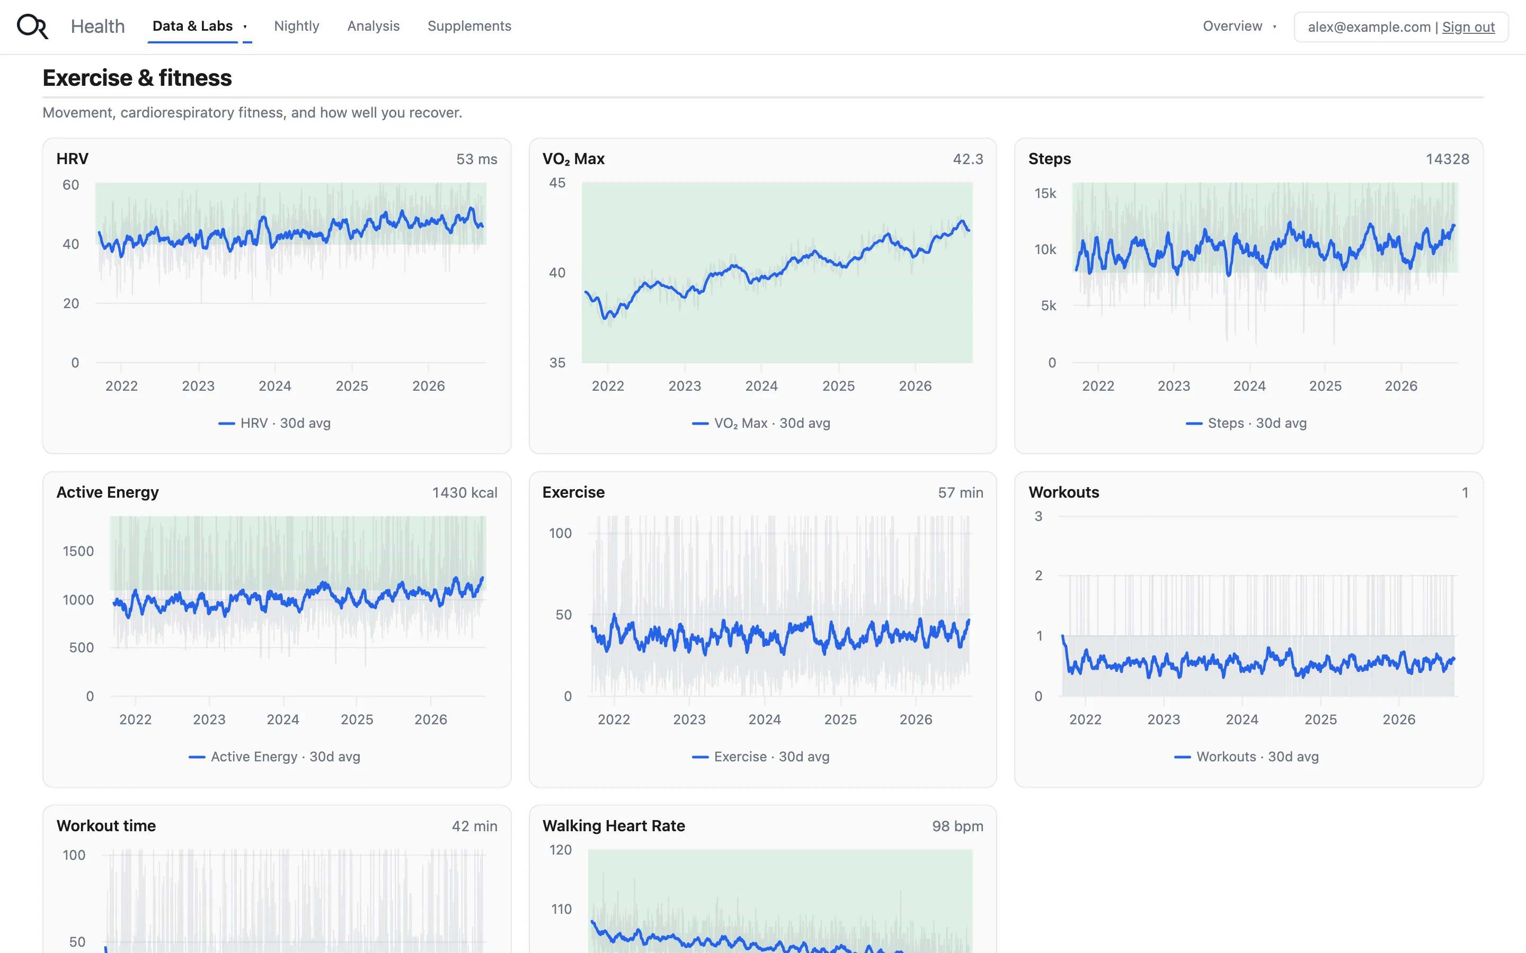
Task: Click the 57 min exercise value
Action: point(960,493)
